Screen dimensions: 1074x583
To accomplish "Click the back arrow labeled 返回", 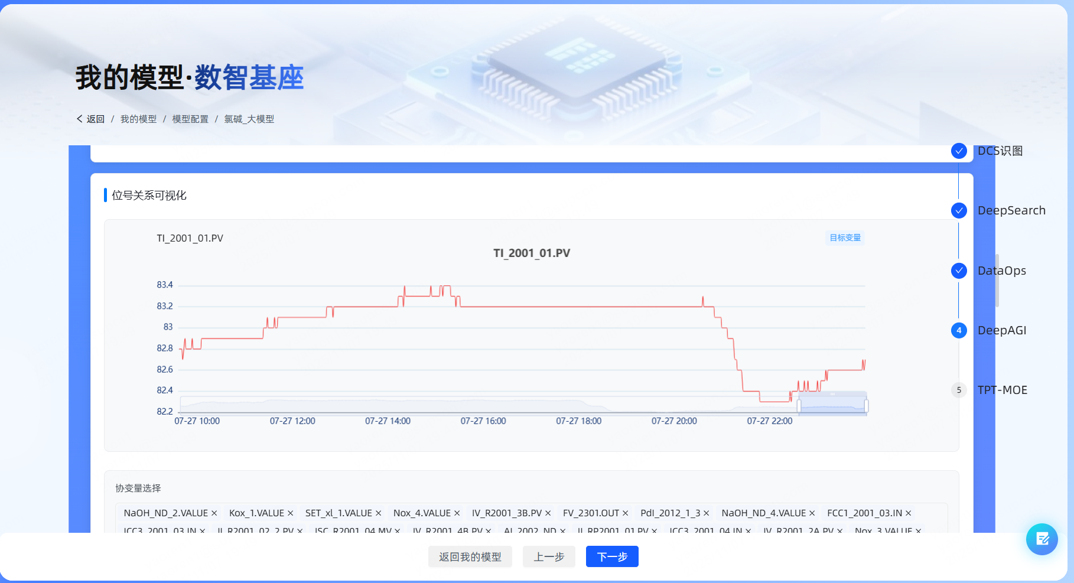I will pyautogui.click(x=90, y=119).
